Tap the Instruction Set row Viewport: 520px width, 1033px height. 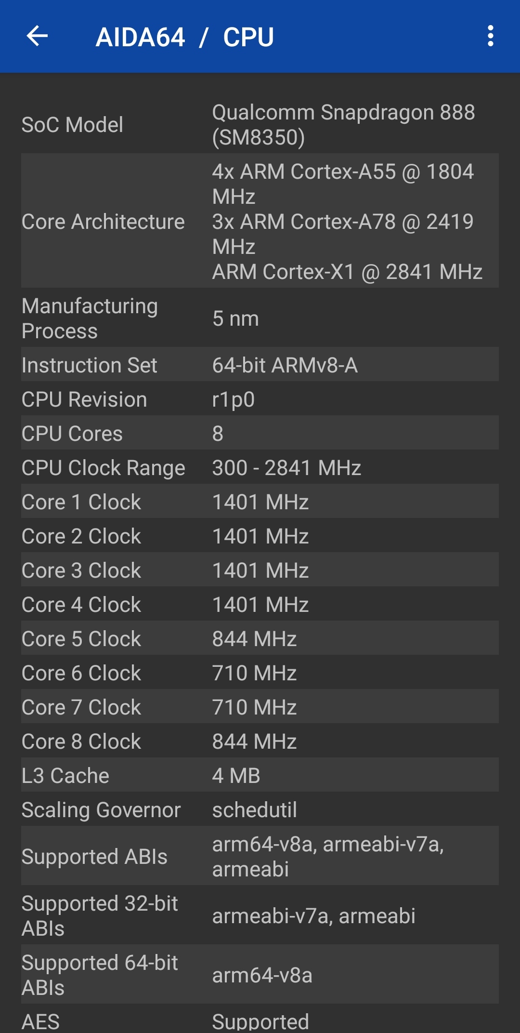(x=260, y=365)
